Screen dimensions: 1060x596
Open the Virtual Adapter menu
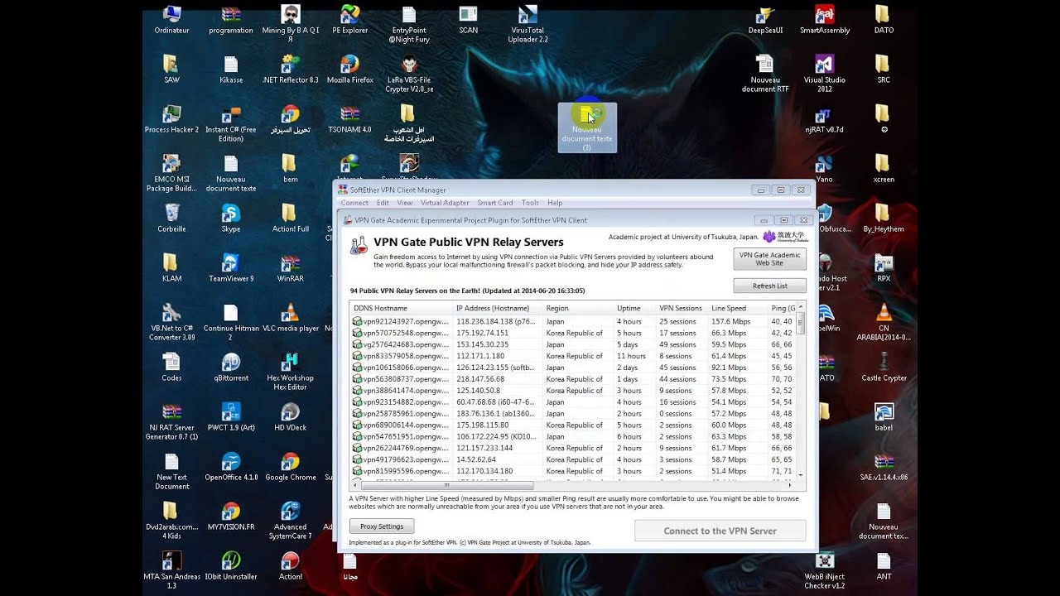tap(445, 203)
